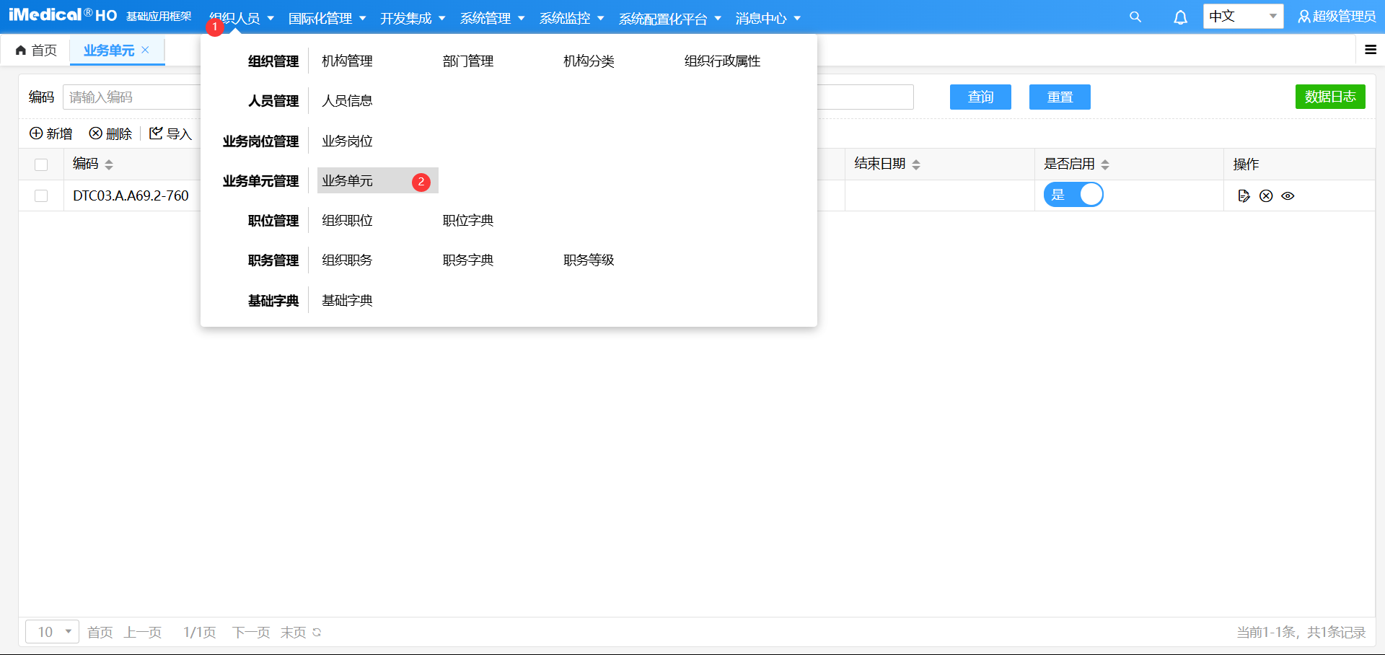Click the 导入 import button
1385x655 pixels.
coord(170,133)
